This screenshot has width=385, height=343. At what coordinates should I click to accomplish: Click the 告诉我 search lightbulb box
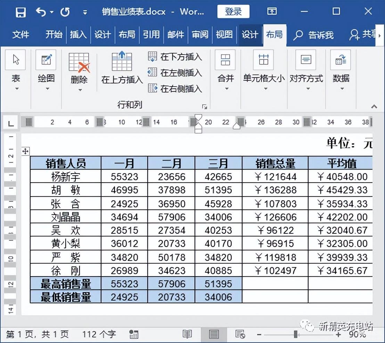313,35
